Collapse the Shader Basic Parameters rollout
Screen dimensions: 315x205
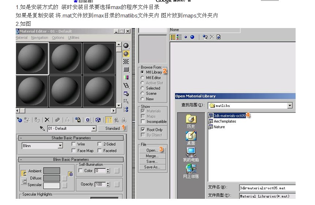click(71, 138)
